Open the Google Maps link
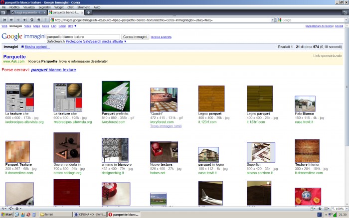 pos(36,26)
